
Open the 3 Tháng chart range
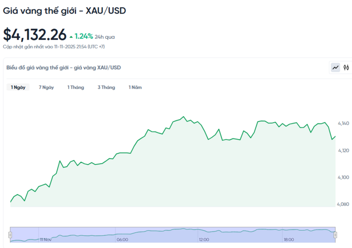click(x=106, y=88)
